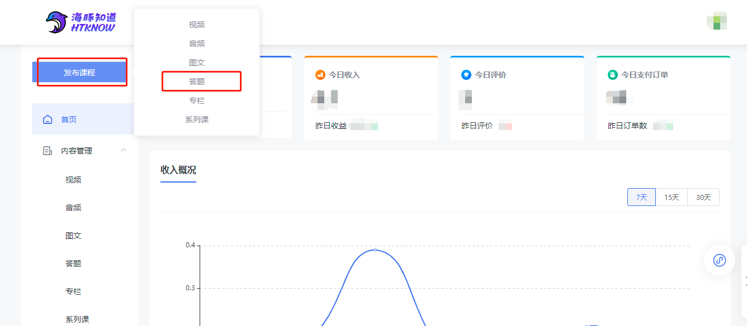Open 专栏 under 内容管理 sidebar
The height and width of the screenshot is (326, 747).
(73, 291)
